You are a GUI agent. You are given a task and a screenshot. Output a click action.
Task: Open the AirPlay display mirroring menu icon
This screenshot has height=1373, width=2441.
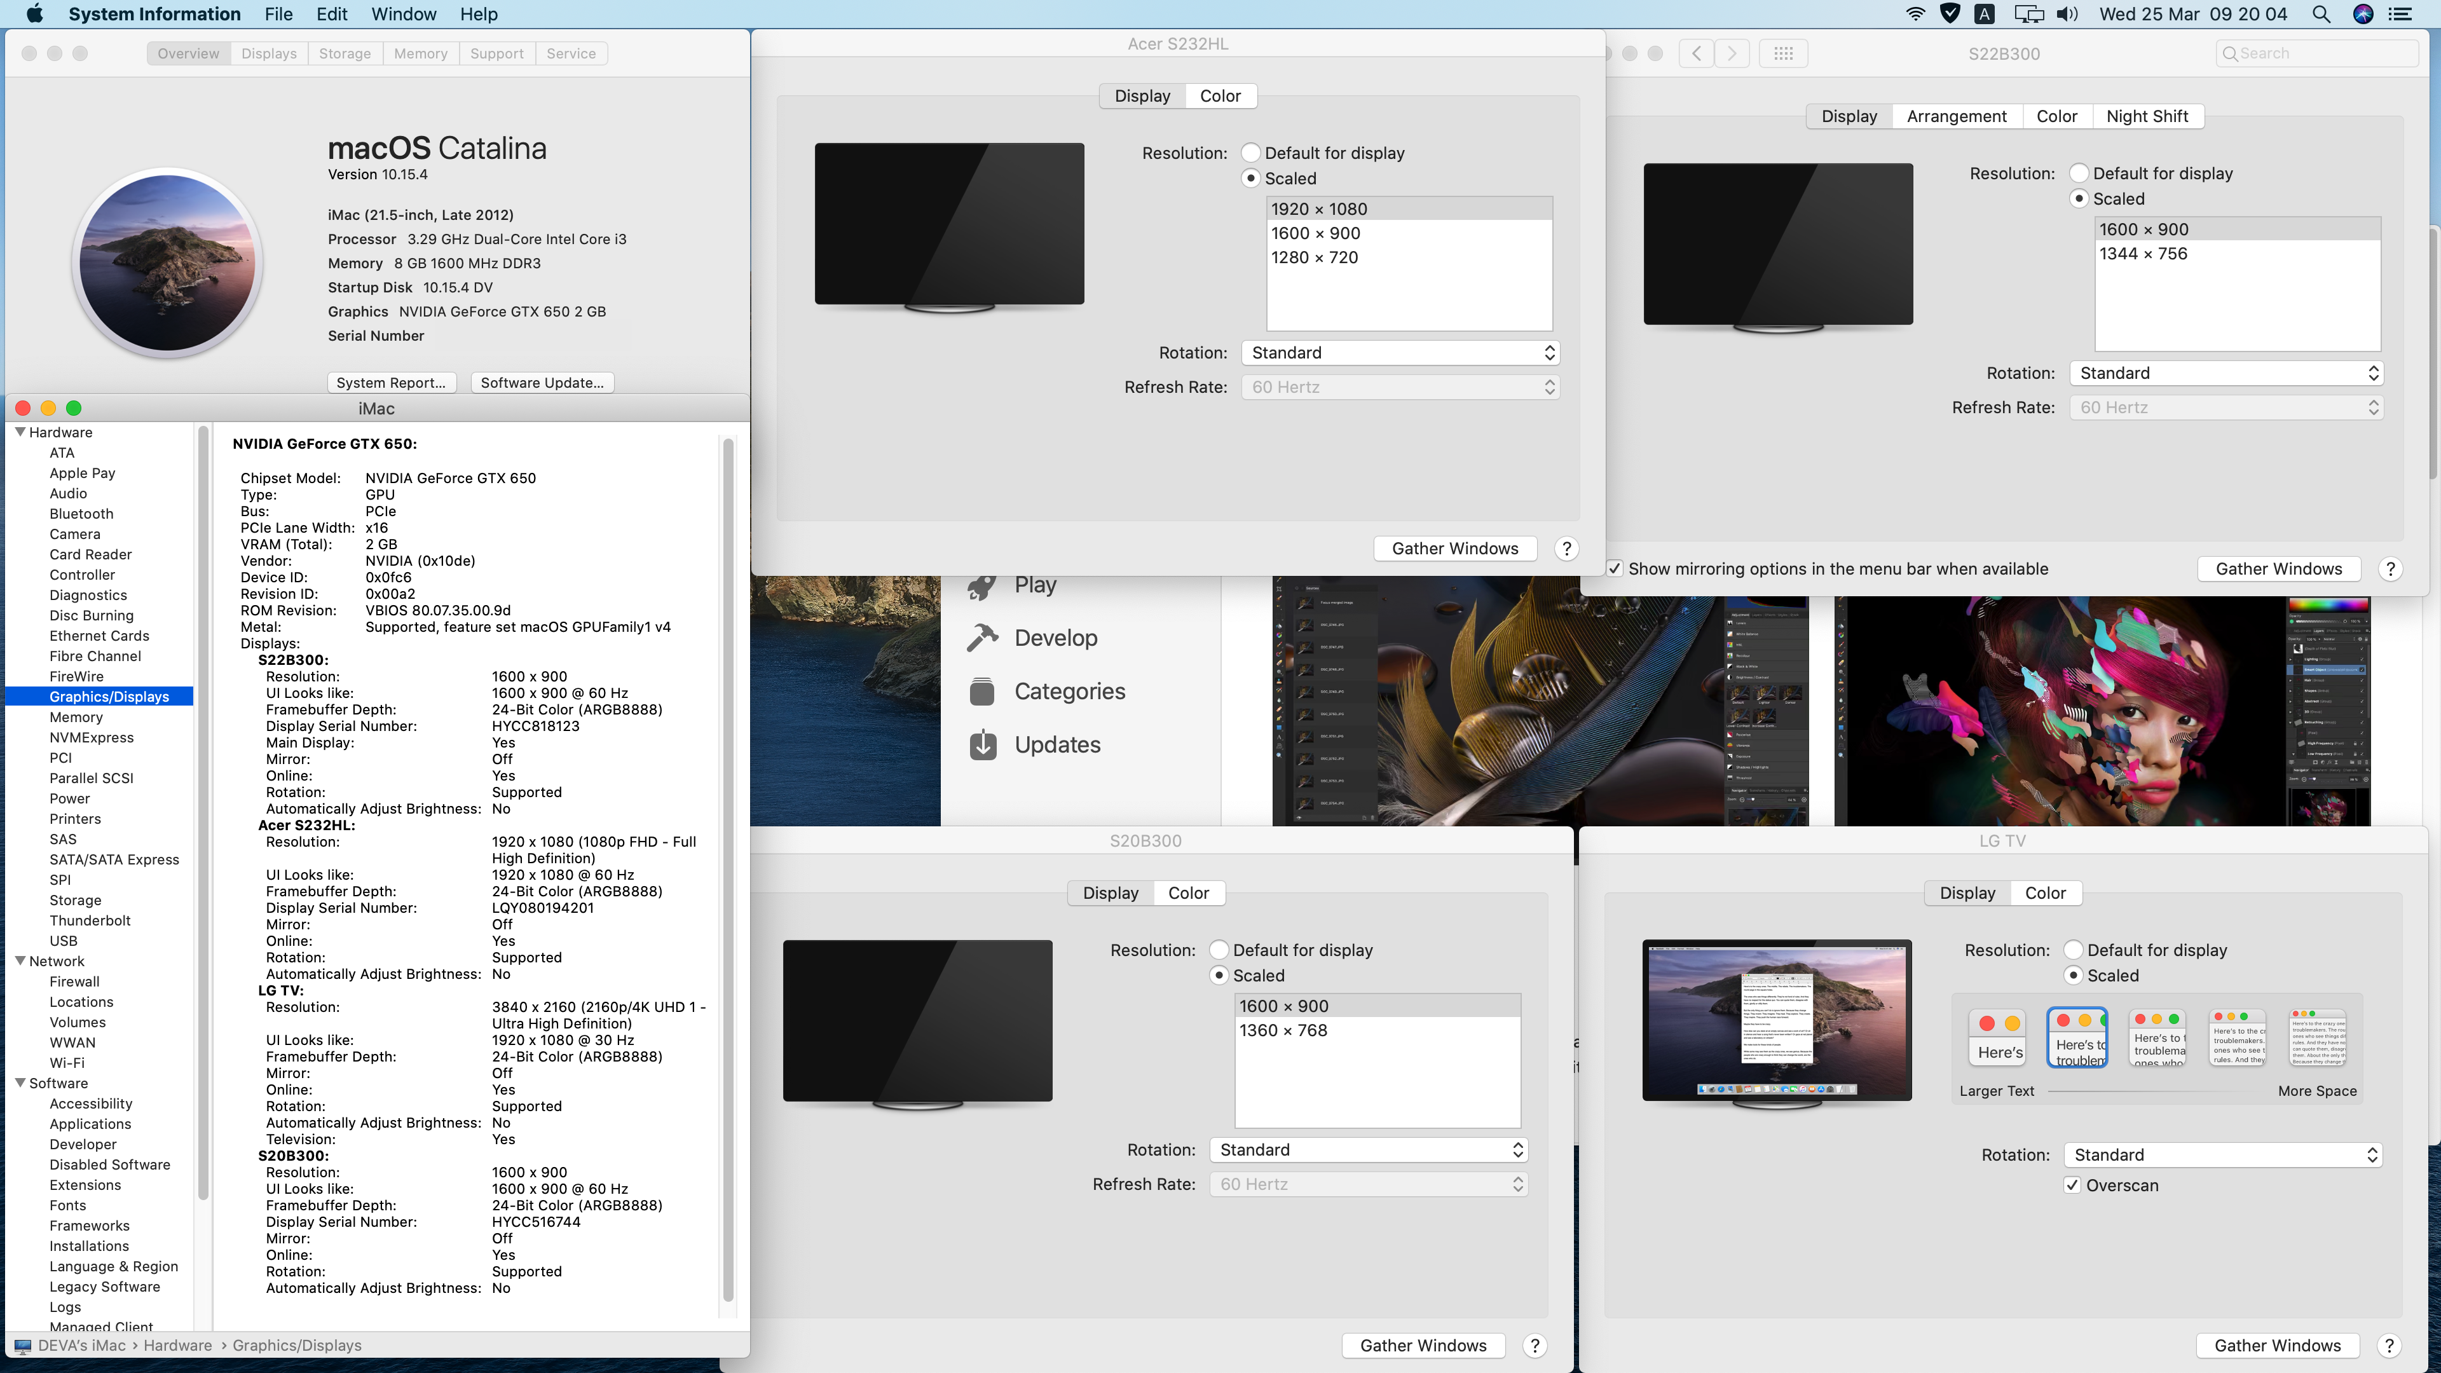[x=2029, y=14]
